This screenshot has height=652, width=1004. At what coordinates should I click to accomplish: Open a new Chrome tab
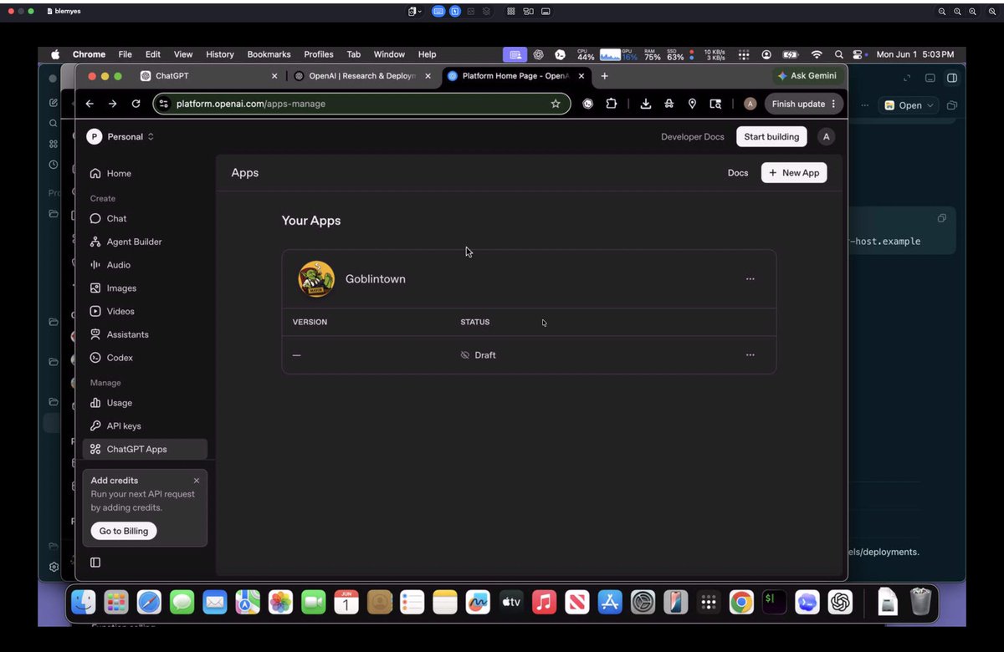click(604, 76)
